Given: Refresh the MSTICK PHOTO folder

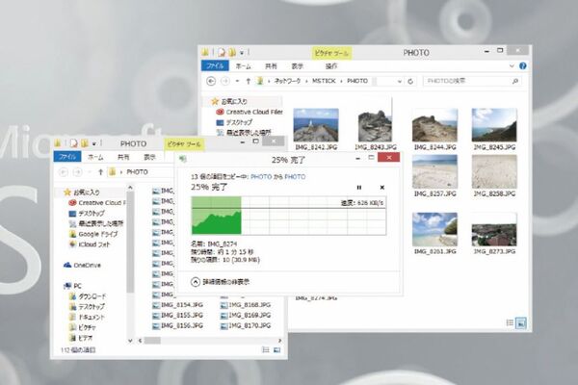Looking at the screenshot, I should (x=410, y=81).
